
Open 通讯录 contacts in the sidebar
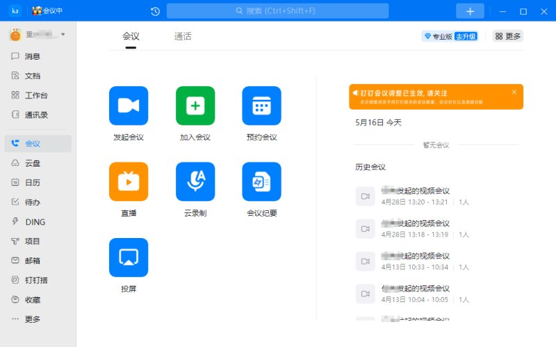pos(38,115)
